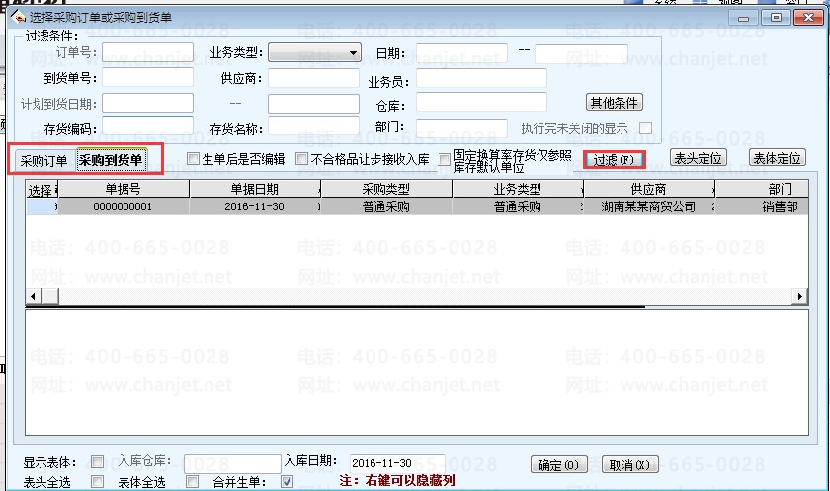Screen dimensions: 830x491
Task: Close the purchase order selection dialog
Action: pyautogui.click(x=808, y=18)
